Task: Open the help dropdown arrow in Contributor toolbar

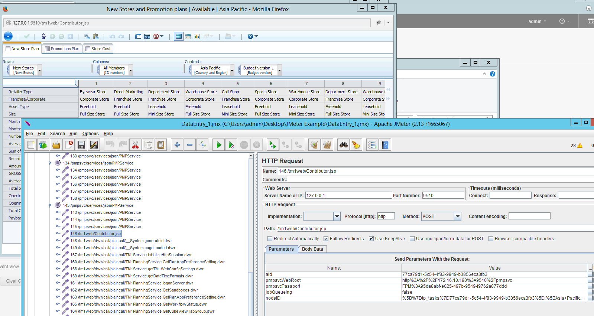Action: point(256,36)
